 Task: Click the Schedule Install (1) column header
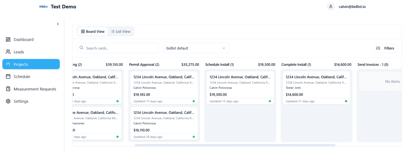point(219,64)
